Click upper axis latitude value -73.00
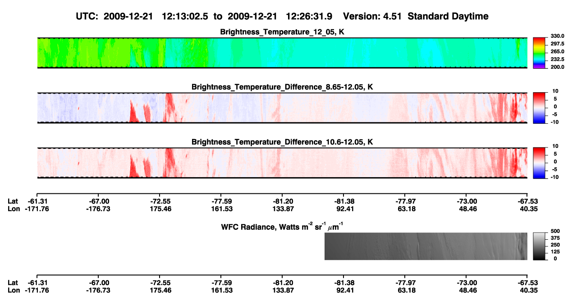The width and height of the screenshot is (586, 300). (x=467, y=201)
